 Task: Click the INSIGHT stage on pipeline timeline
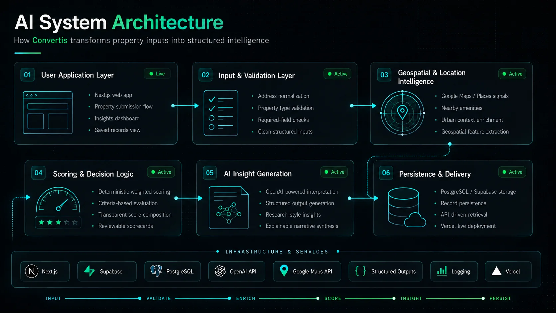tap(411, 298)
